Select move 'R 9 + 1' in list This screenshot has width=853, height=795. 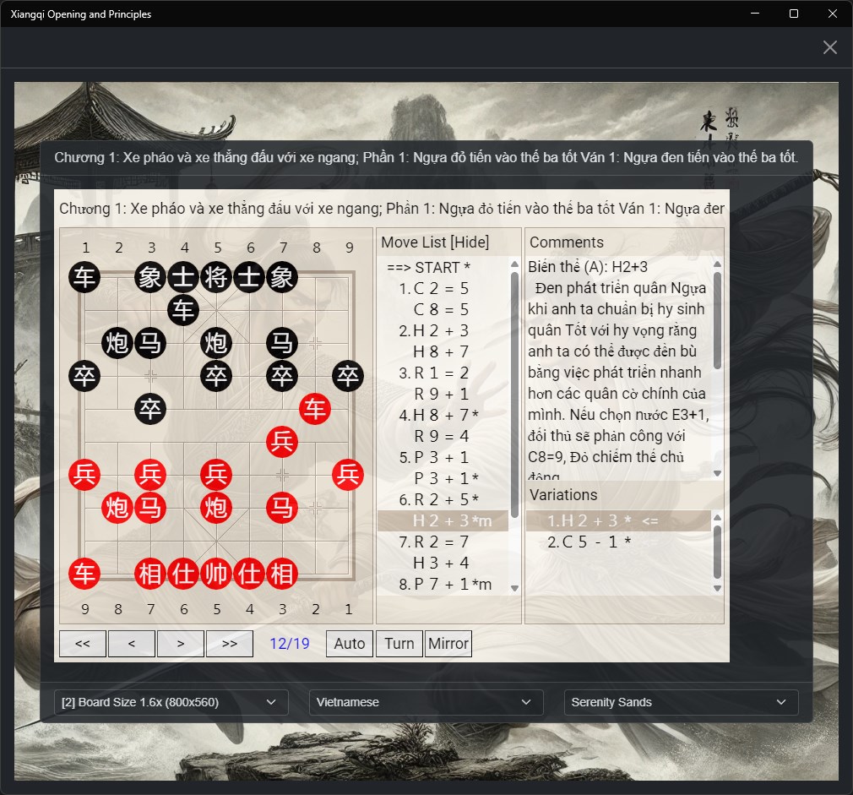[x=443, y=394]
